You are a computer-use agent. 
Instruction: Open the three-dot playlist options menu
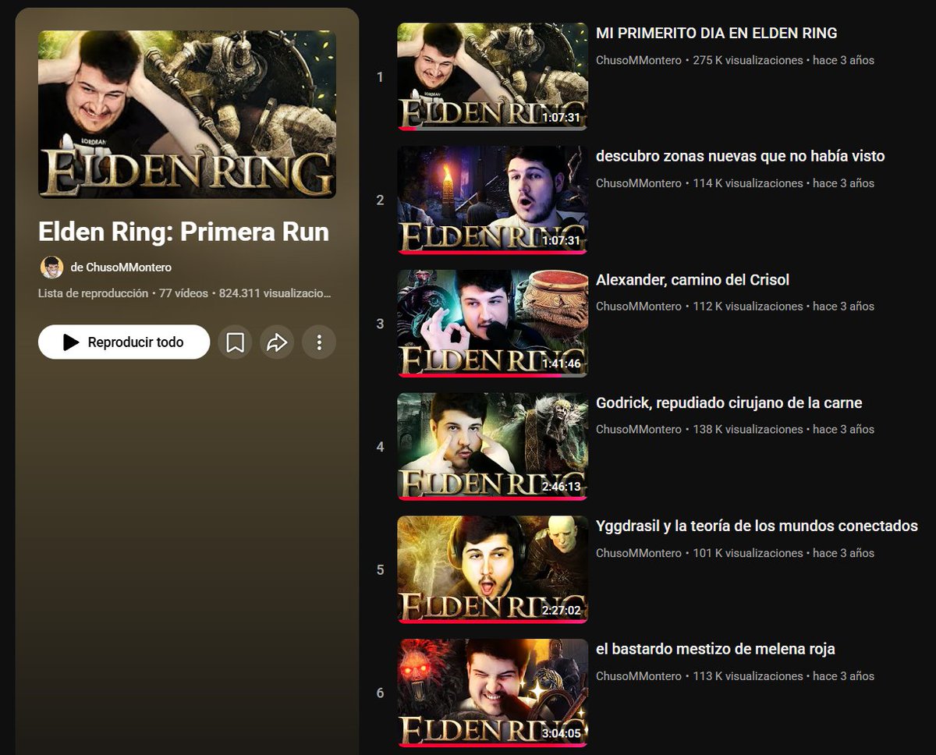tap(319, 342)
